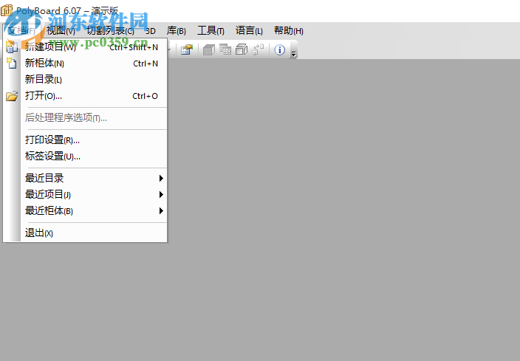Open 打印设置(R)... dialog
The width and height of the screenshot is (520, 361).
click(x=85, y=140)
